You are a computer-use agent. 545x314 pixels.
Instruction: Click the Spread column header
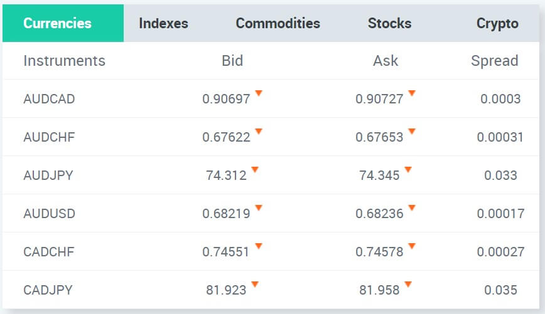(495, 61)
